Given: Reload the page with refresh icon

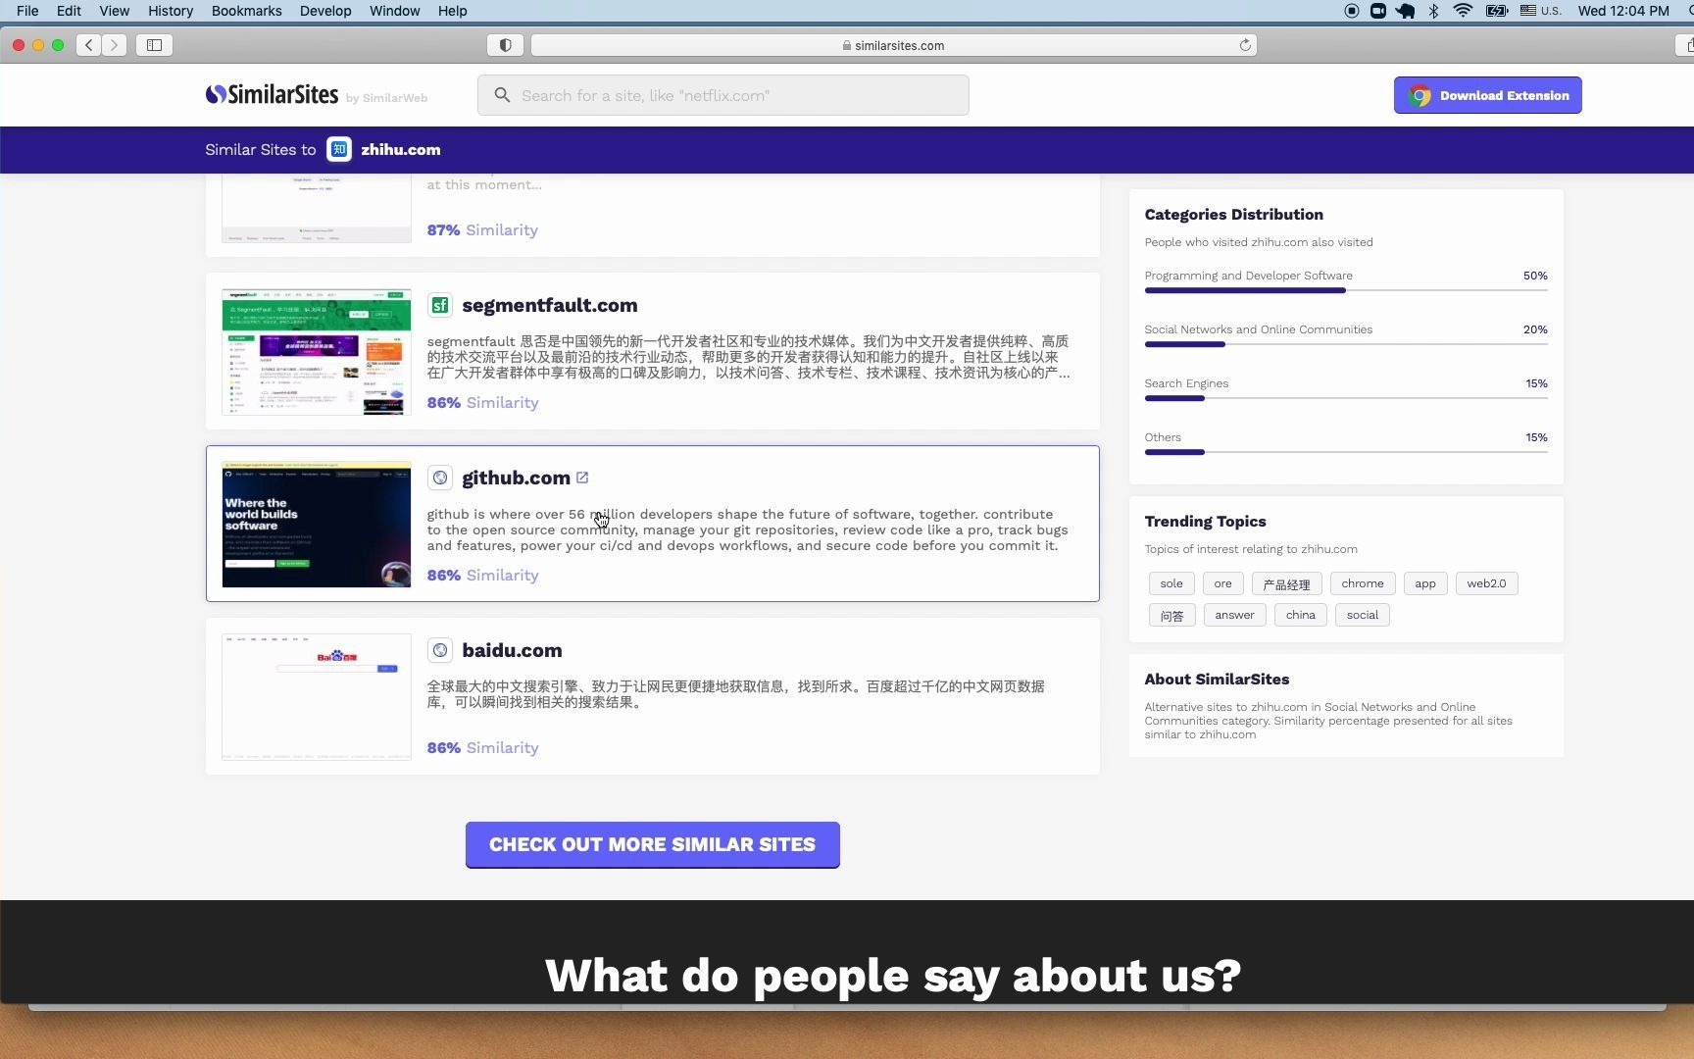Looking at the screenshot, I should [x=1245, y=45].
